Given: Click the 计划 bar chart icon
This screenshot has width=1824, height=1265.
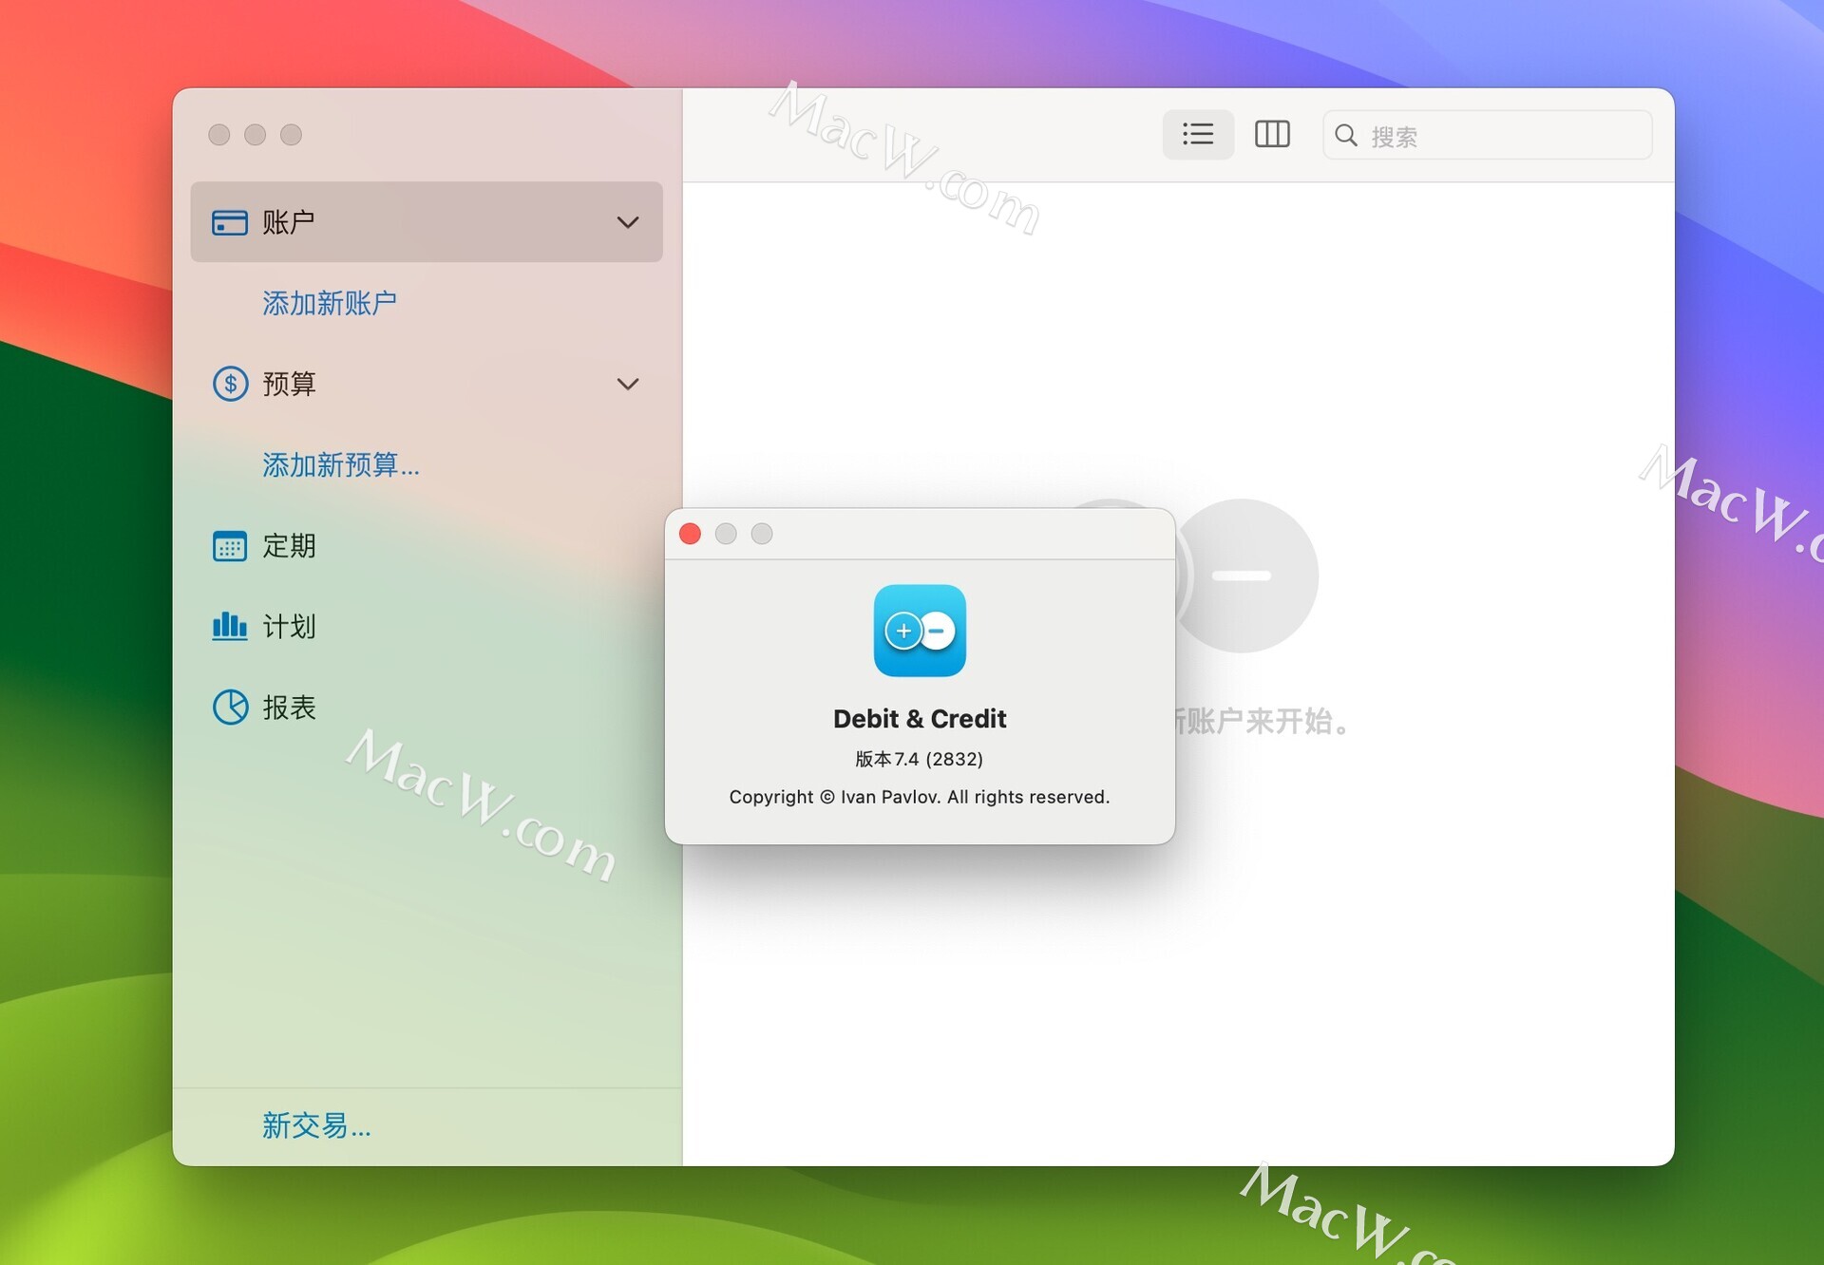Looking at the screenshot, I should coord(230,626).
